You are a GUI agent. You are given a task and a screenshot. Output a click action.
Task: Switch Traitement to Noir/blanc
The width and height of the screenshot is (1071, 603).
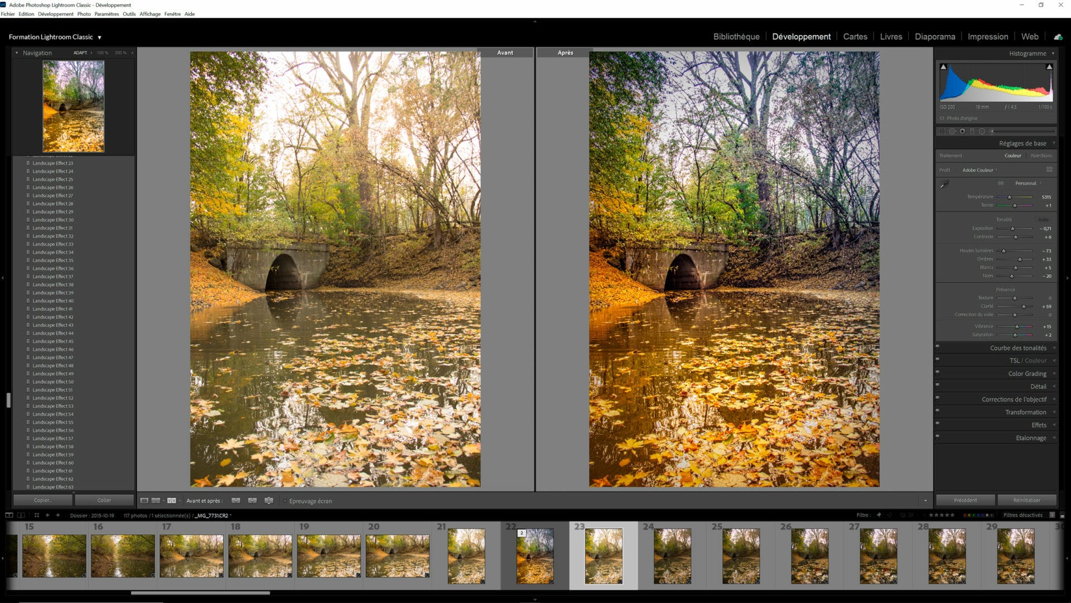(x=1041, y=156)
